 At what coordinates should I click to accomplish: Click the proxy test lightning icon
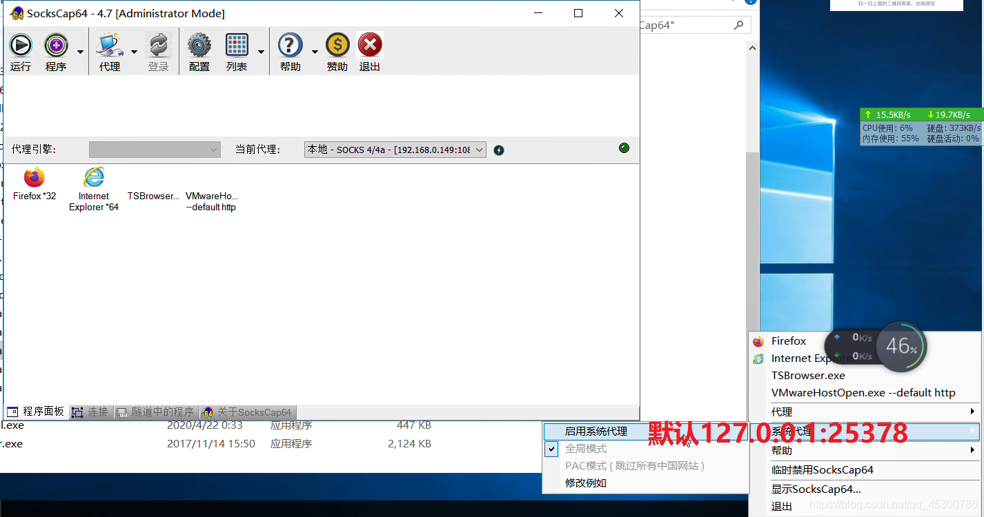click(499, 150)
